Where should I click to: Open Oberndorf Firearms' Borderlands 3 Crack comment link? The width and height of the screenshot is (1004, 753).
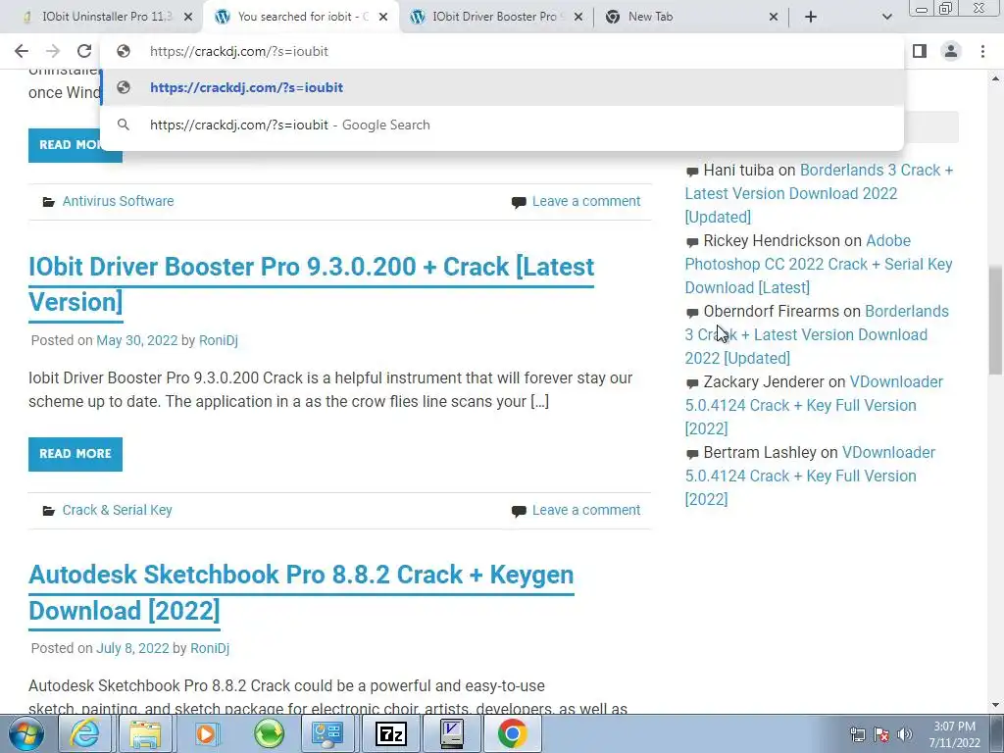coord(817,334)
